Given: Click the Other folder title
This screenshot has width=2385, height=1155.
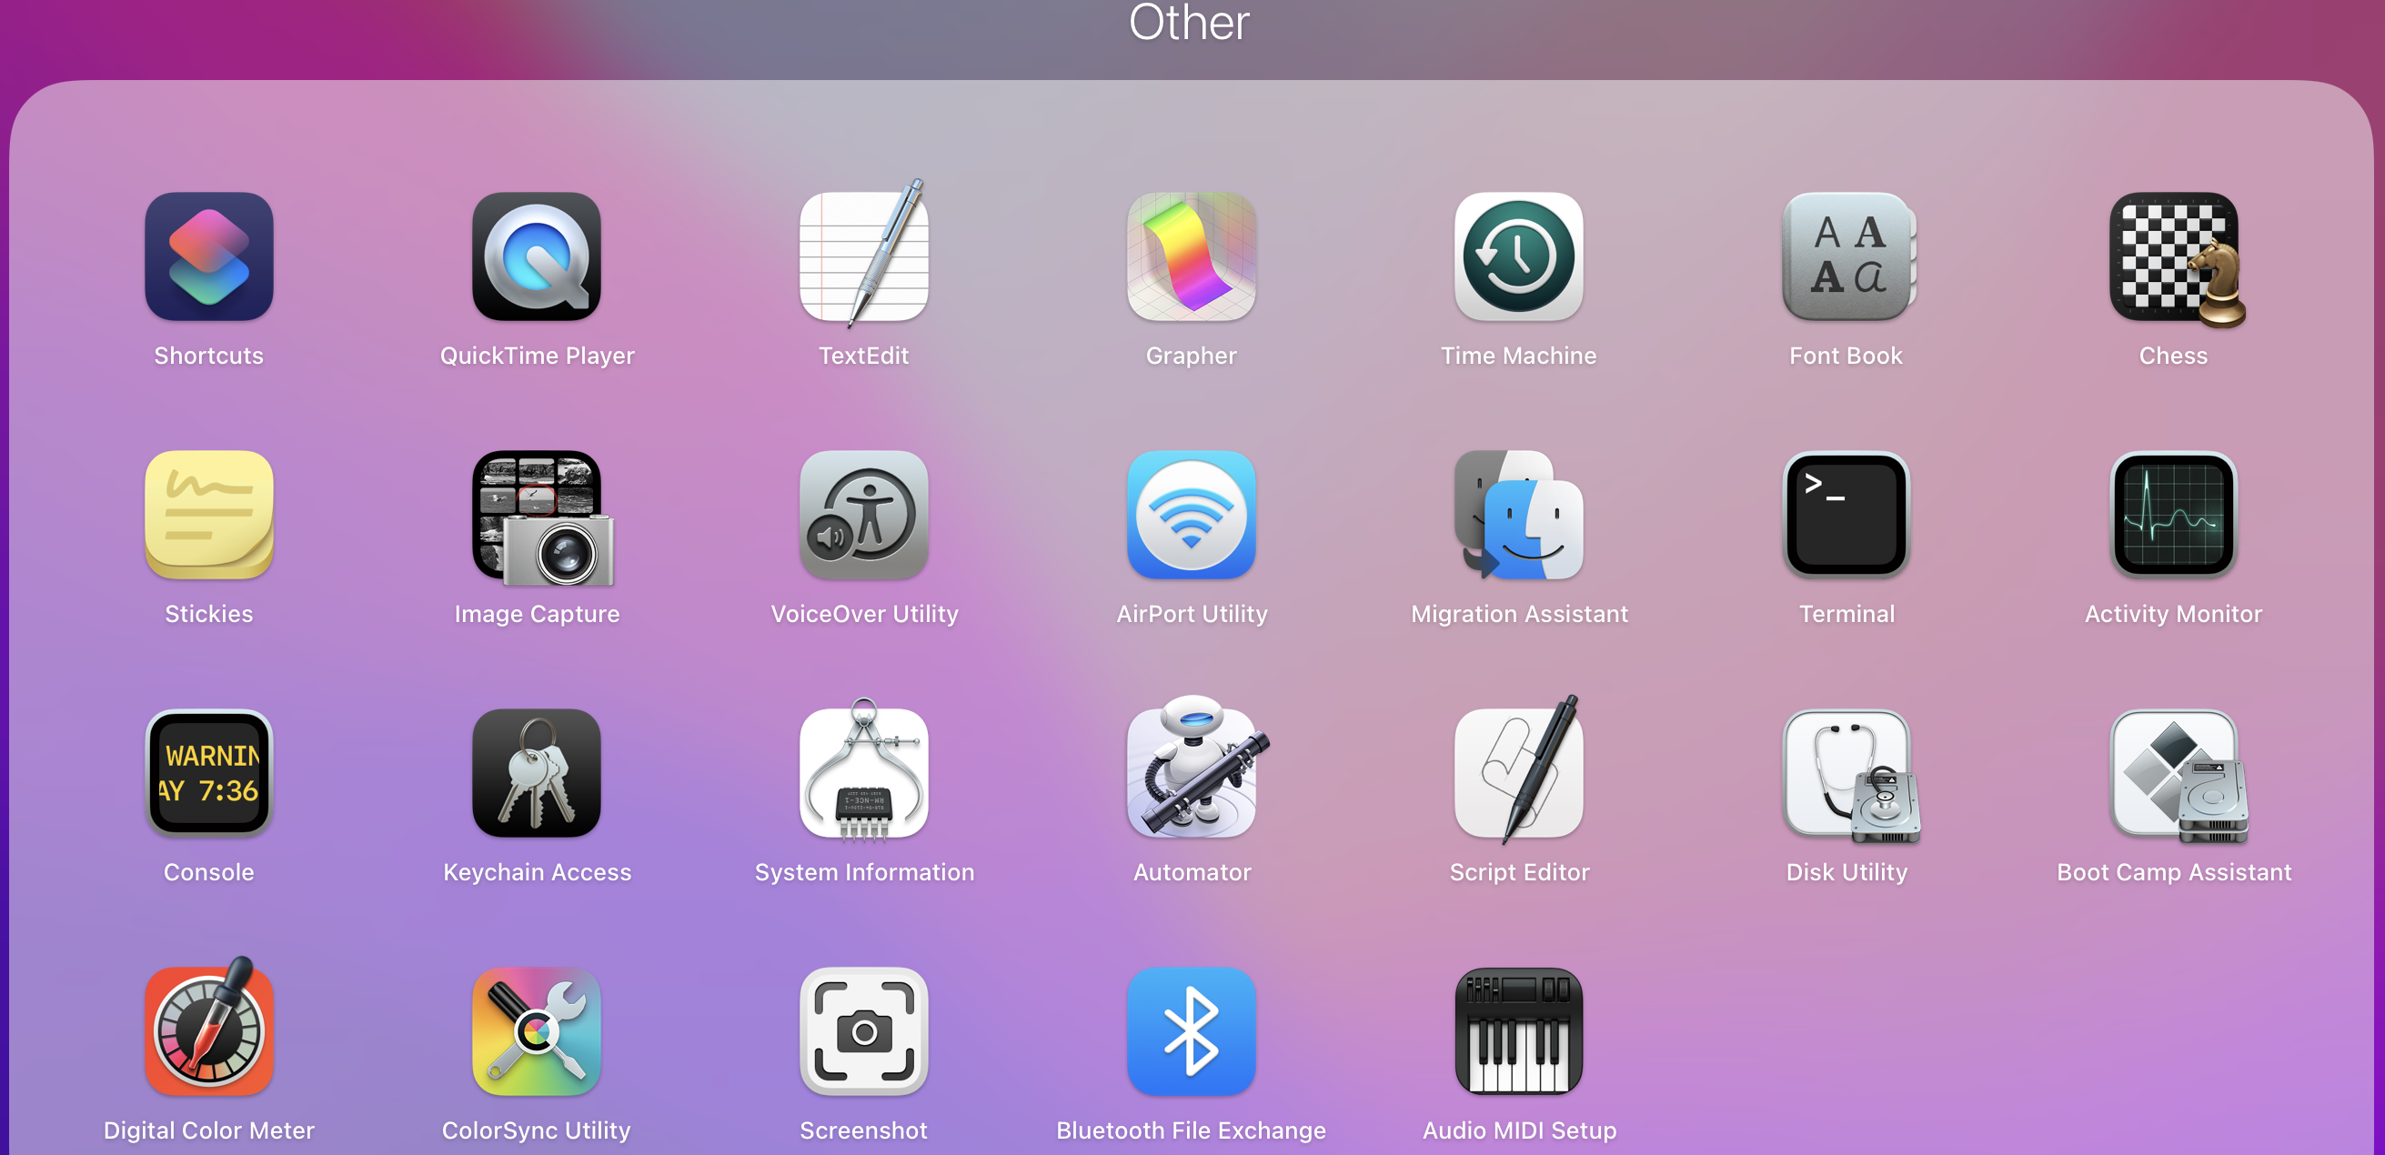Looking at the screenshot, I should coord(1189,22).
